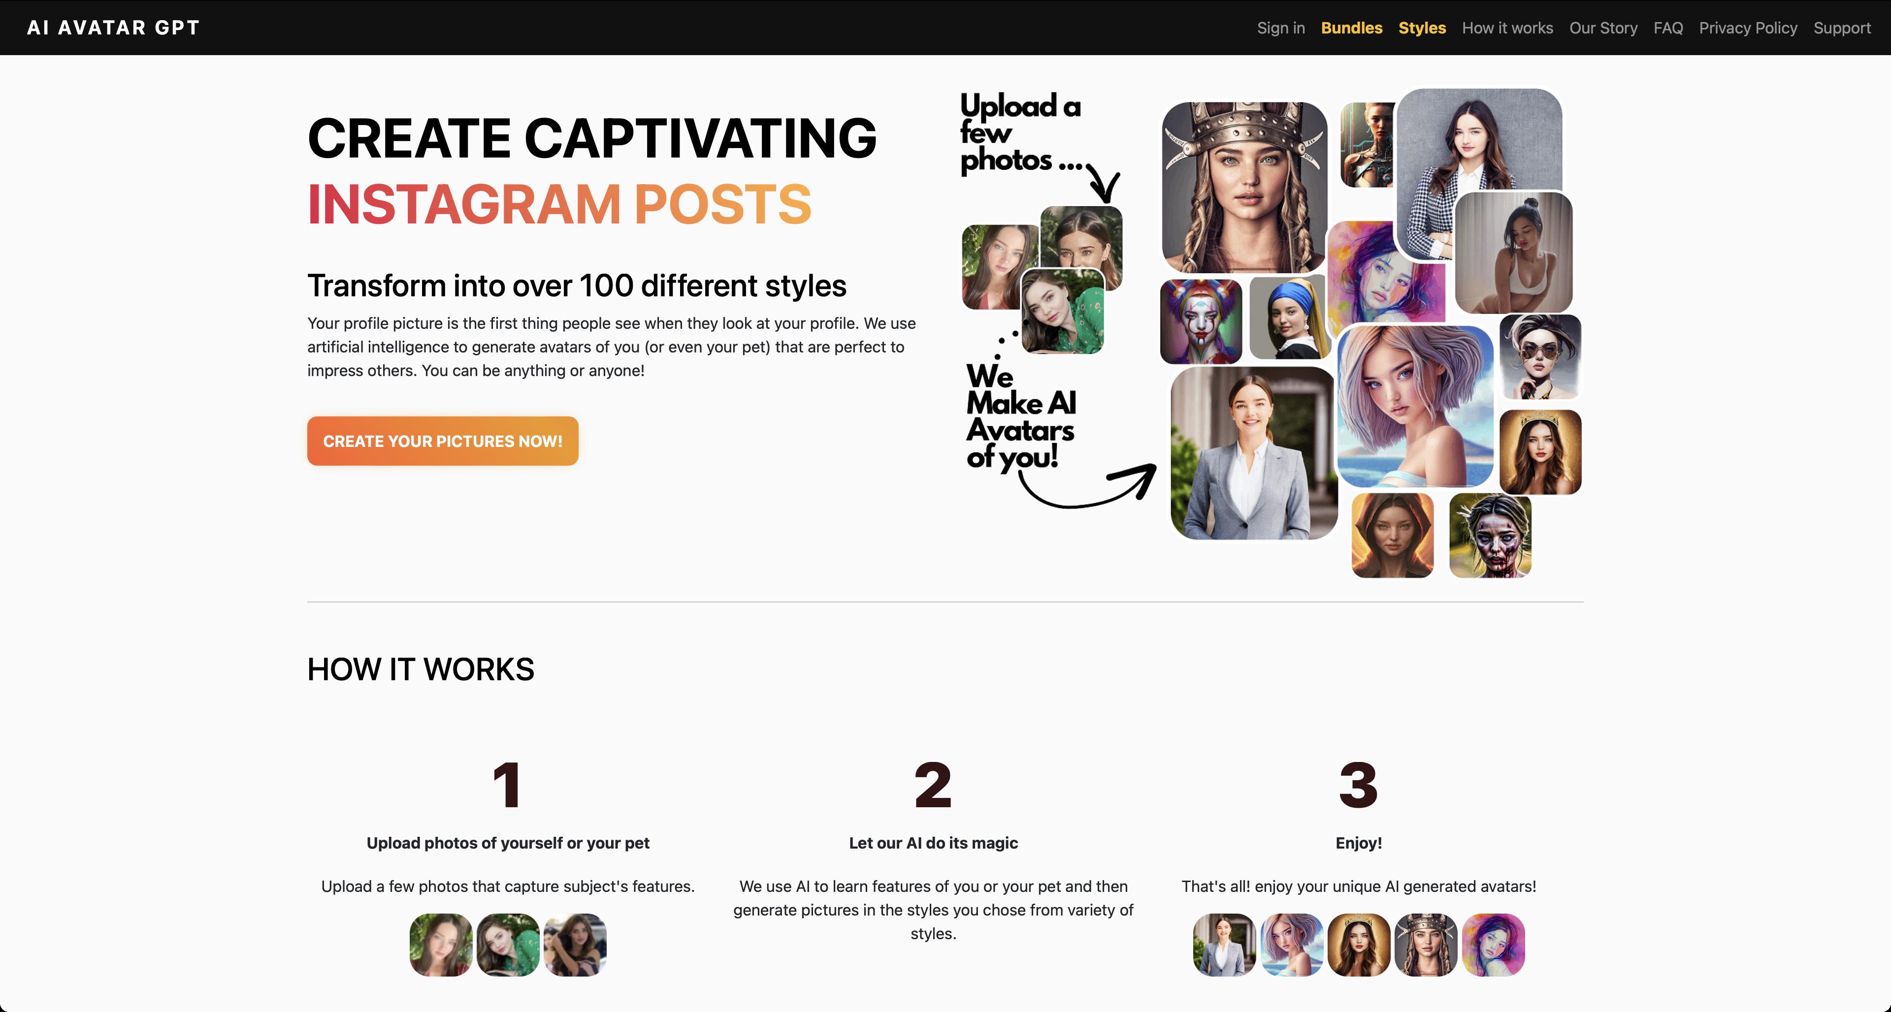Image resolution: width=1891 pixels, height=1012 pixels.
Task: View the Privacy Policy page
Action: pos(1747,28)
